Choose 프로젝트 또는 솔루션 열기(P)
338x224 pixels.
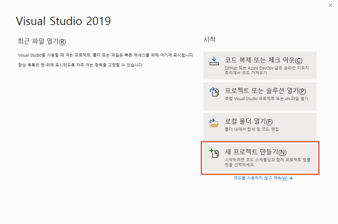[x=260, y=96]
